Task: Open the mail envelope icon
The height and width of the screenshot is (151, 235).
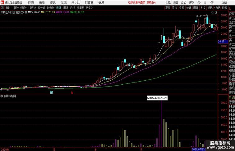Action: (212, 2)
